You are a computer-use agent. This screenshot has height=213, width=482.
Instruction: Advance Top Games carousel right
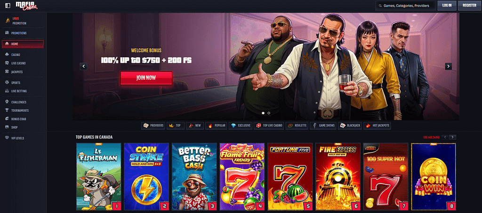click(453, 137)
